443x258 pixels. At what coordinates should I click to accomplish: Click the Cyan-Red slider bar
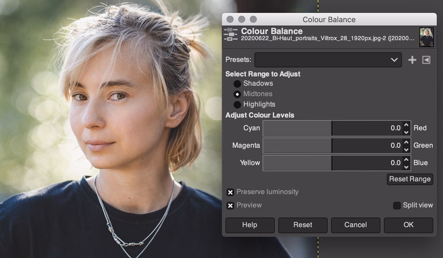pyautogui.click(x=332, y=128)
